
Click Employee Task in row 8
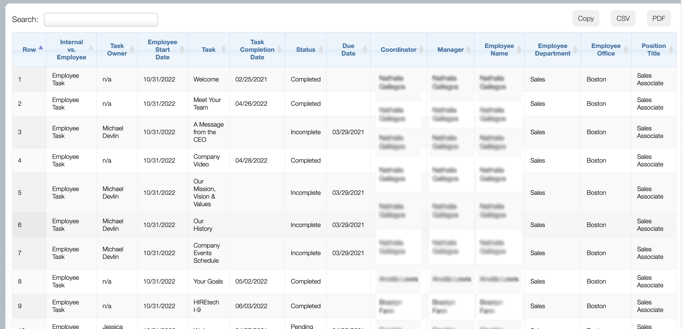point(66,281)
